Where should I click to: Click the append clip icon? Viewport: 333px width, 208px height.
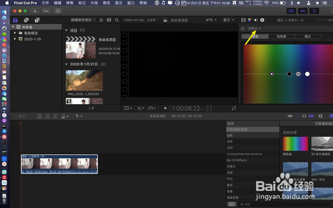coord(55,116)
